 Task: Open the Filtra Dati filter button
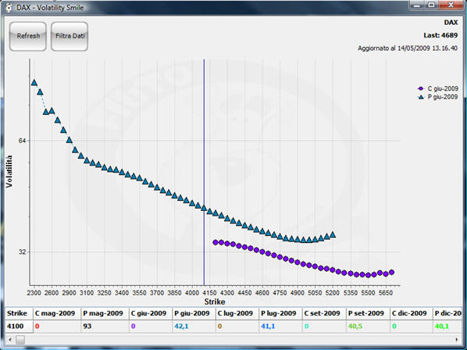70,36
